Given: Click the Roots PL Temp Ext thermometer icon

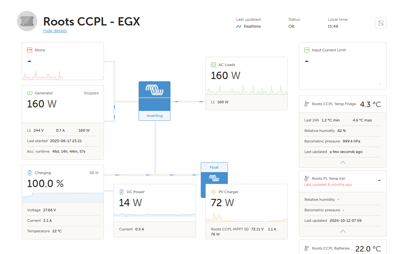Looking at the screenshot, I should point(307,178).
